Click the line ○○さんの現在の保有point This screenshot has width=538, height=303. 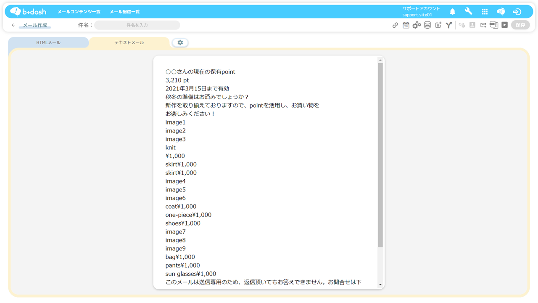click(200, 72)
